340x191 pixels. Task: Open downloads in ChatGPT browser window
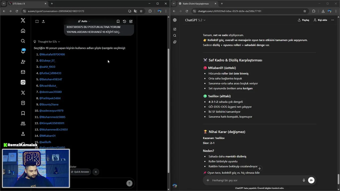[323, 11]
